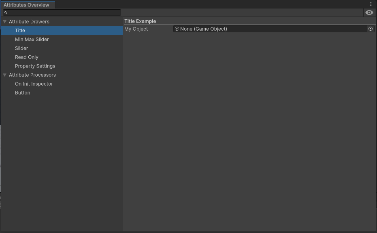Switch to the Attributes Overview tab
The image size is (377, 233).
point(27,5)
